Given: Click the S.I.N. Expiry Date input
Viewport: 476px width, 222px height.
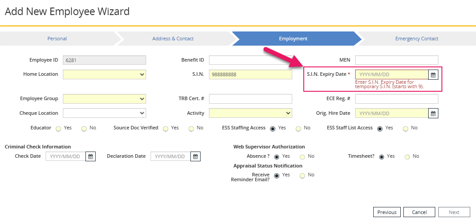Looking at the screenshot, I should click(391, 74).
